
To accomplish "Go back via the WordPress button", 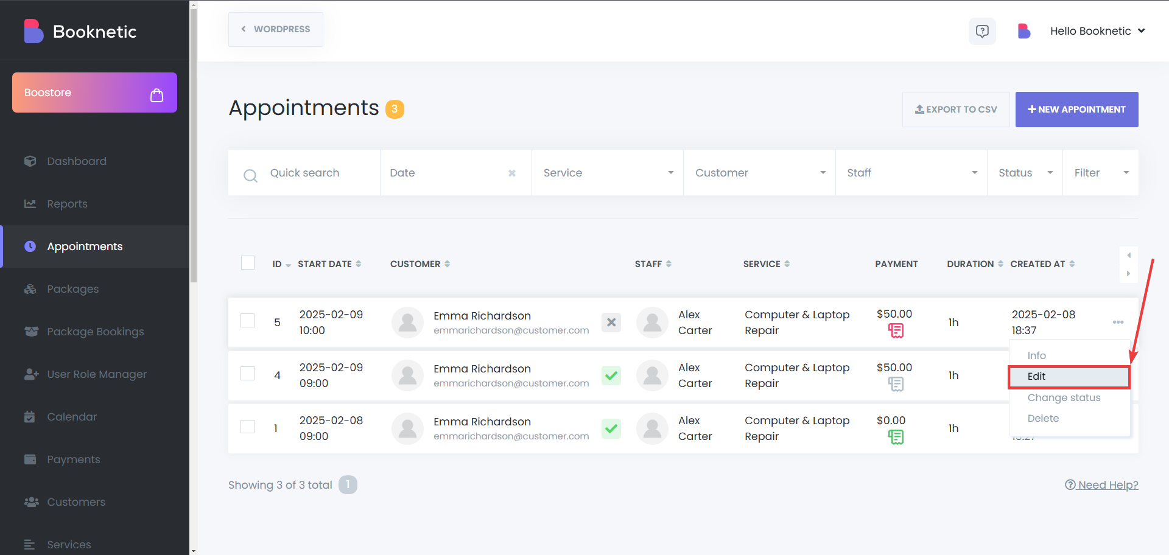I will pos(276,29).
